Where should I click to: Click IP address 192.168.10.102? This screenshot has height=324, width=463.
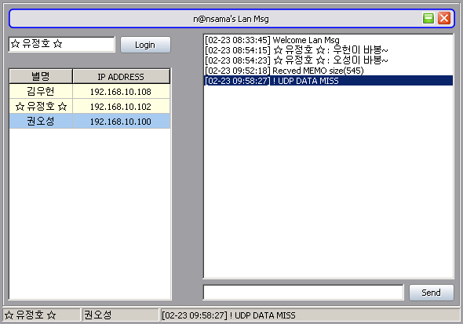pyautogui.click(x=121, y=106)
